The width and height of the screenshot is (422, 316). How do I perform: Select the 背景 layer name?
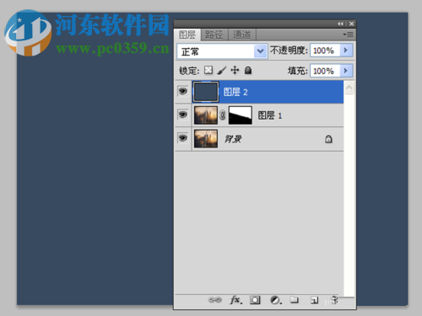pos(233,138)
